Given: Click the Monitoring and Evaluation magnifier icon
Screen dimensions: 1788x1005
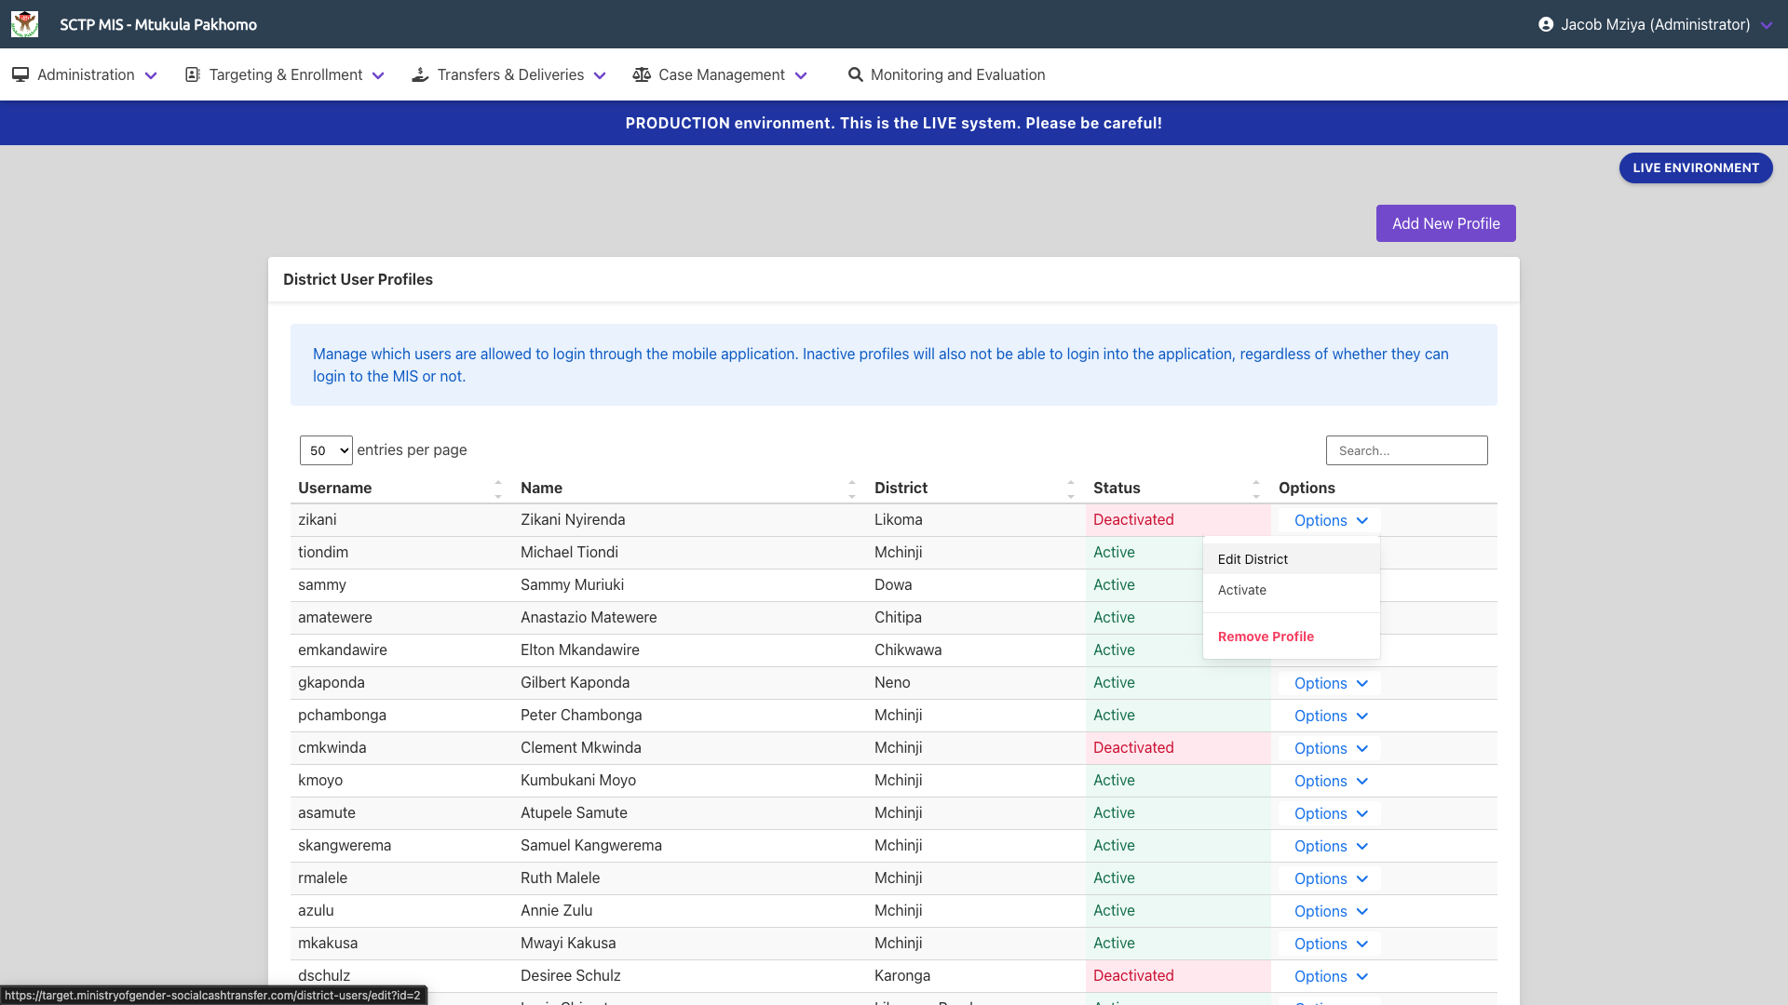Looking at the screenshot, I should coord(856,74).
